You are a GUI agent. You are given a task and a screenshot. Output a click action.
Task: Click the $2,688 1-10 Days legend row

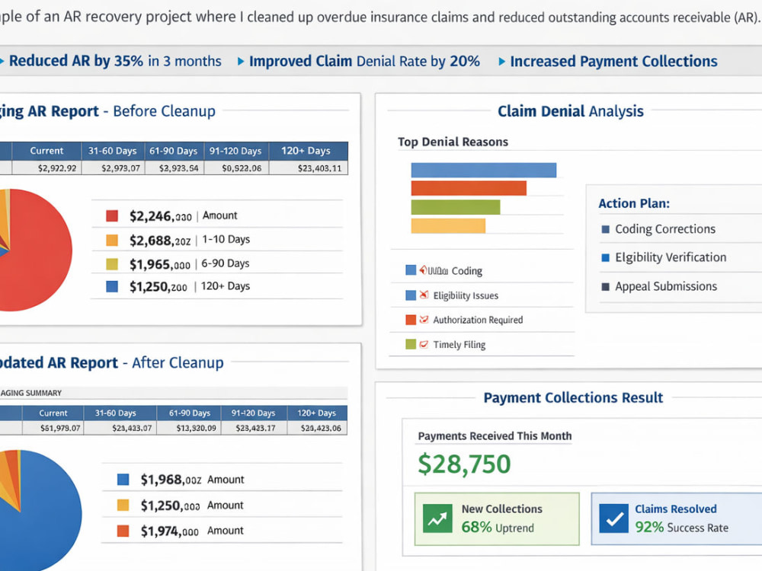click(x=217, y=240)
